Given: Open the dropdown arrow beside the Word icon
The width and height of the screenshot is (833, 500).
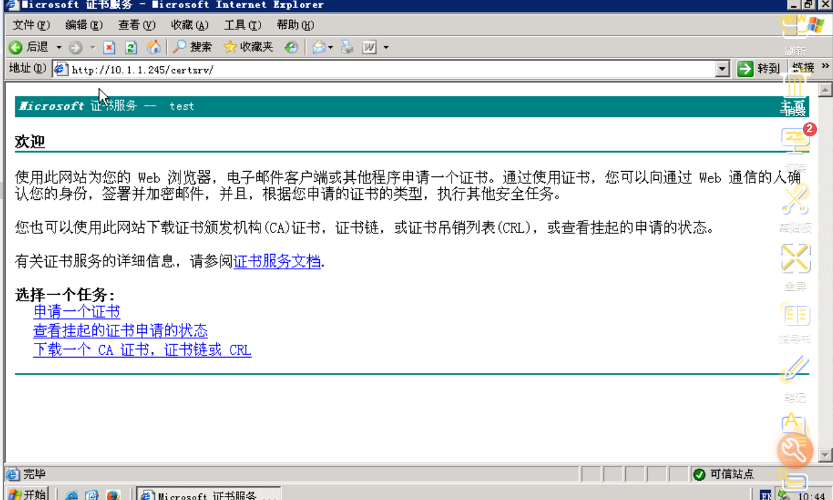Looking at the screenshot, I should 385,47.
